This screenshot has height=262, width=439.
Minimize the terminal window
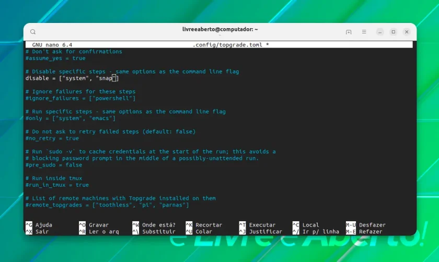[x=380, y=32]
